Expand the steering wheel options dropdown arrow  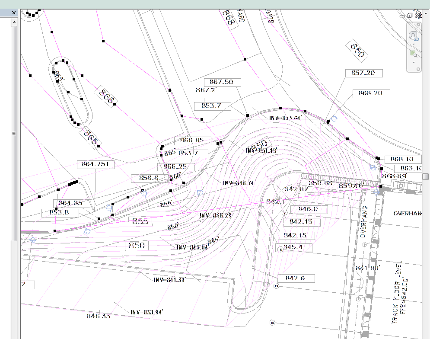pyautogui.click(x=414, y=44)
